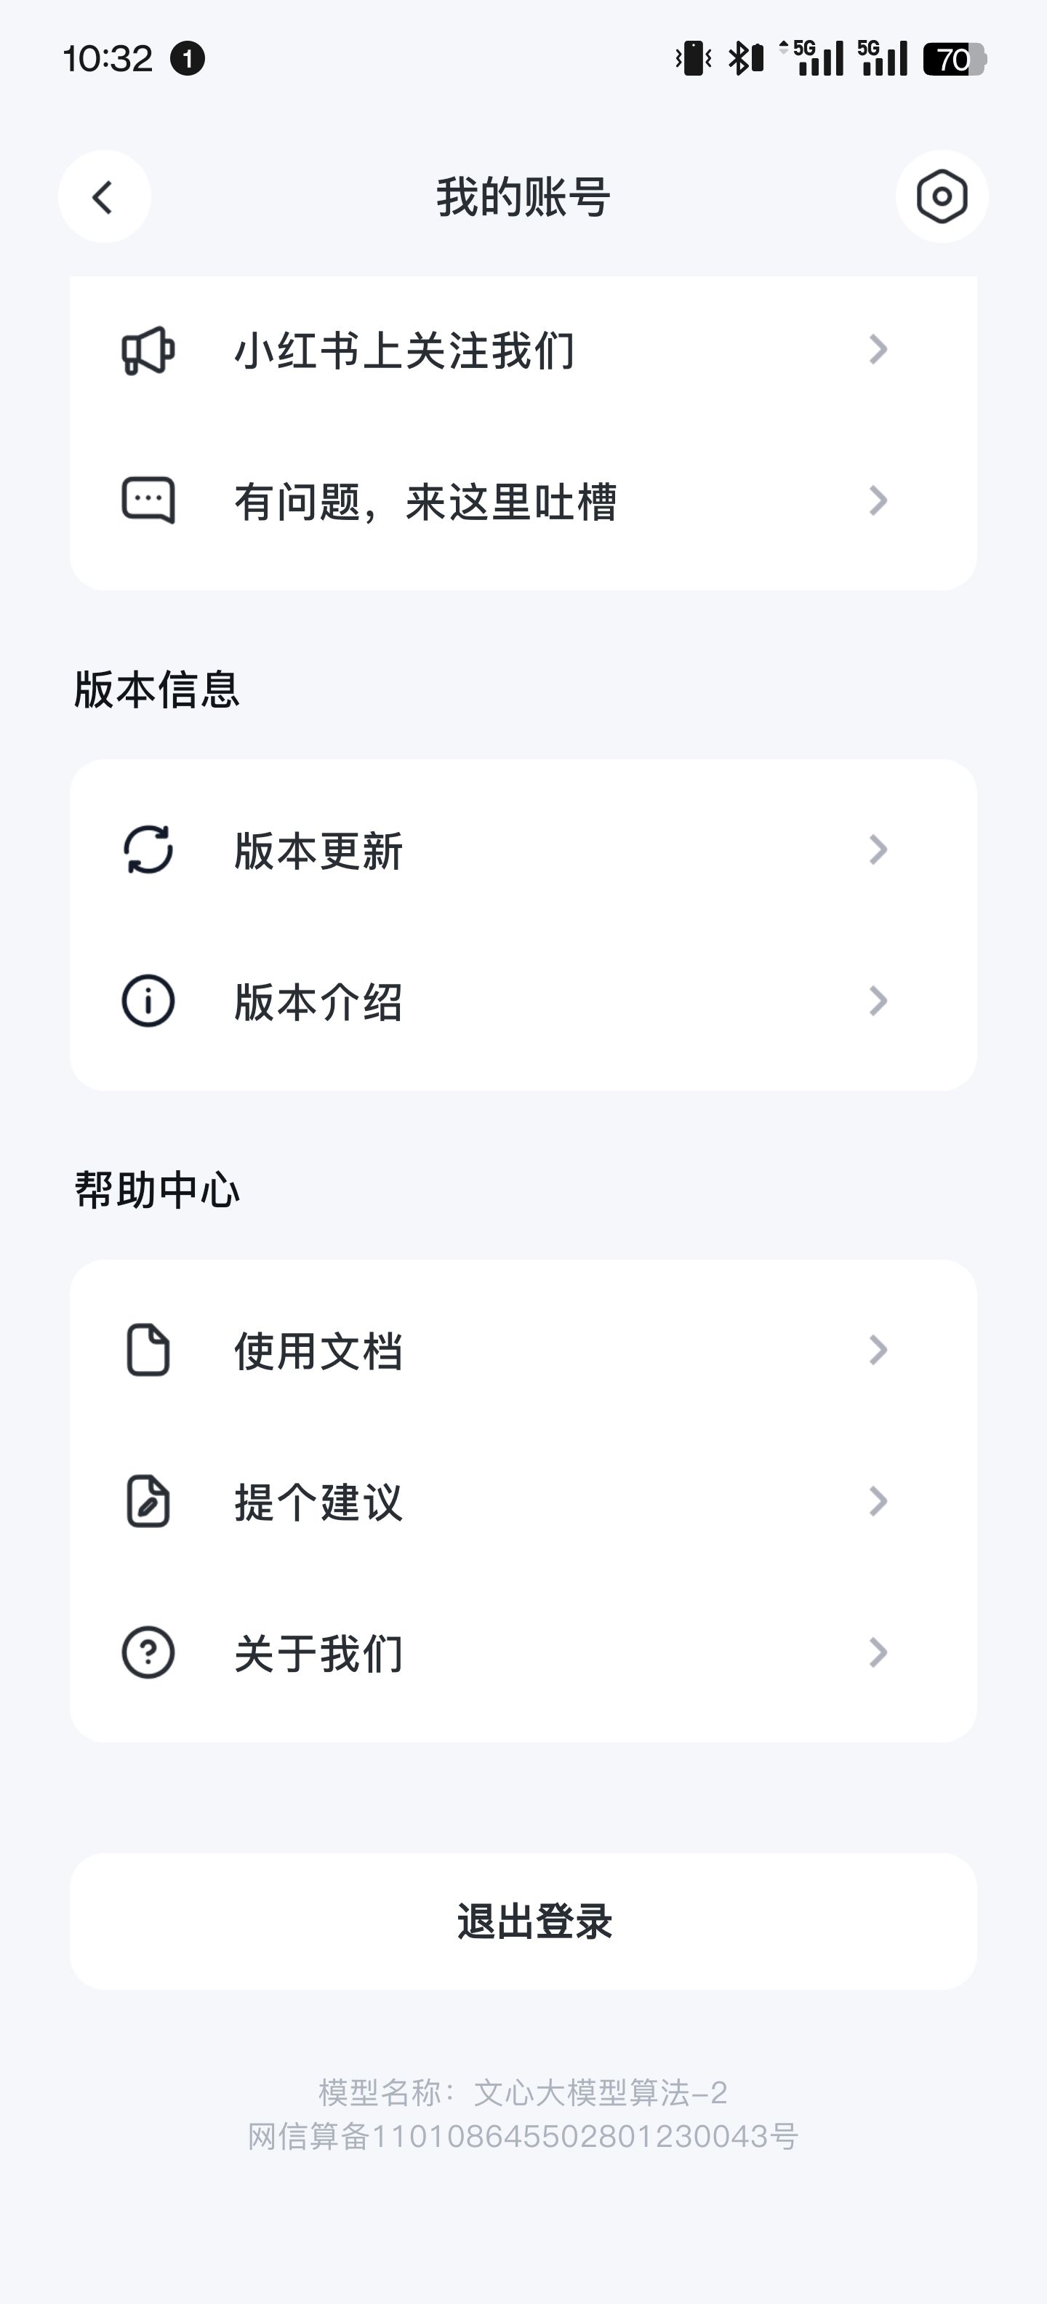Tap the edit-note icon for 提个建议
Viewport: 1047px width, 2304px height.
[148, 1501]
